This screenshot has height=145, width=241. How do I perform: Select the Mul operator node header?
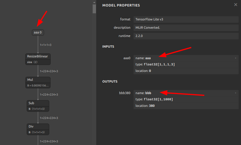click(38, 80)
